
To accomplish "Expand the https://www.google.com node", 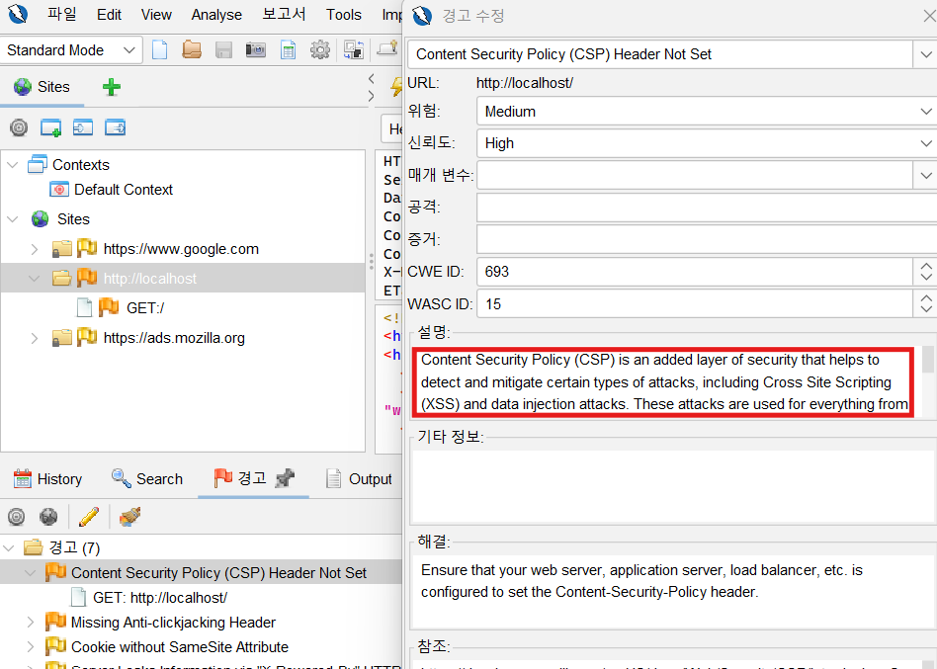I will 34,249.
